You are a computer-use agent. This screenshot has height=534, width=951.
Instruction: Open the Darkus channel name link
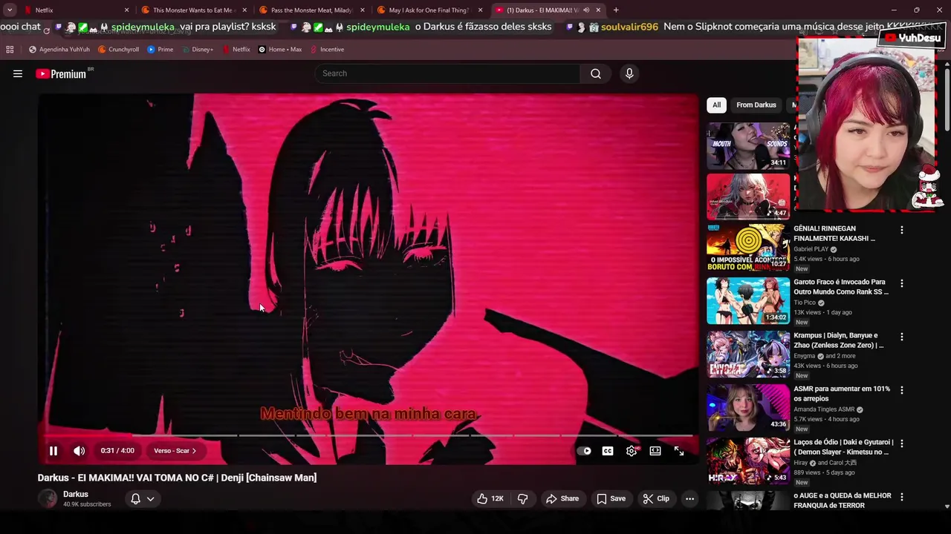[x=76, y=494]
